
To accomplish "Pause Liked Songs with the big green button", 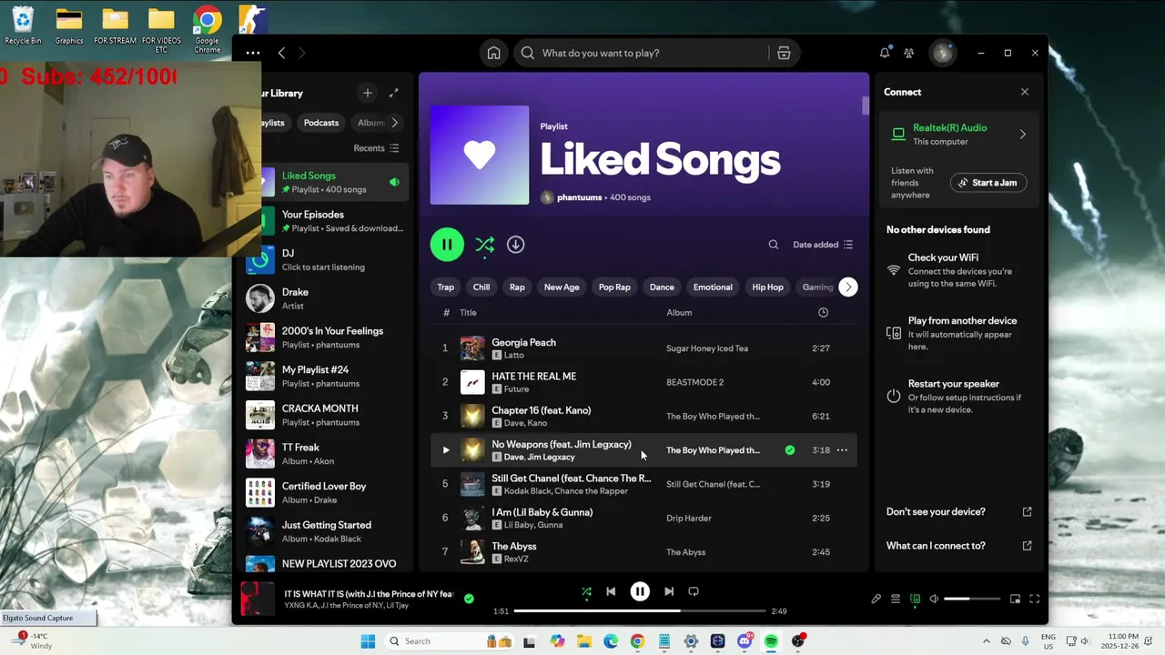I will coord(447,245).
